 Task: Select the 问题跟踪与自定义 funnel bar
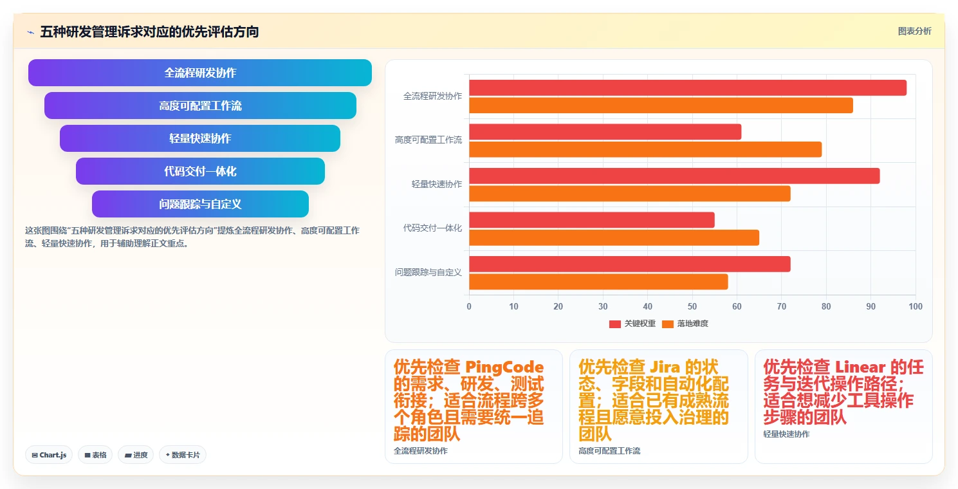pyautogui.click(x=200, y=204)
